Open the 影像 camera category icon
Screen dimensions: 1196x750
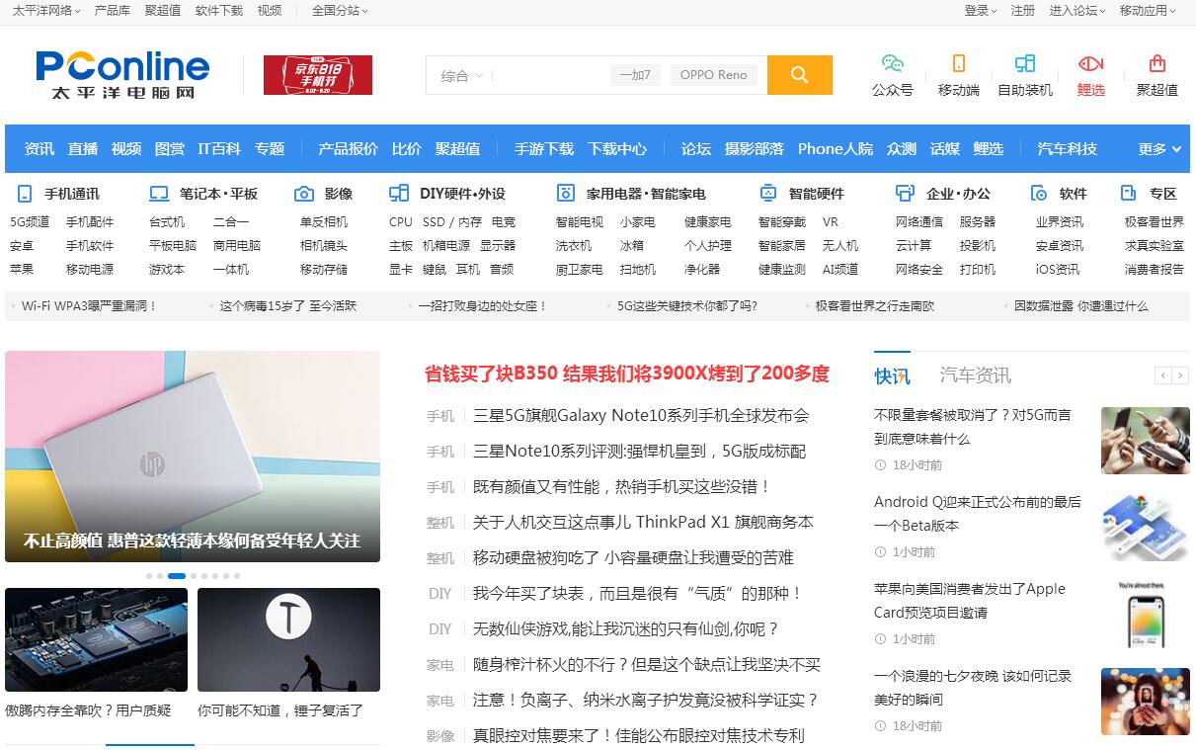[303, 193]
